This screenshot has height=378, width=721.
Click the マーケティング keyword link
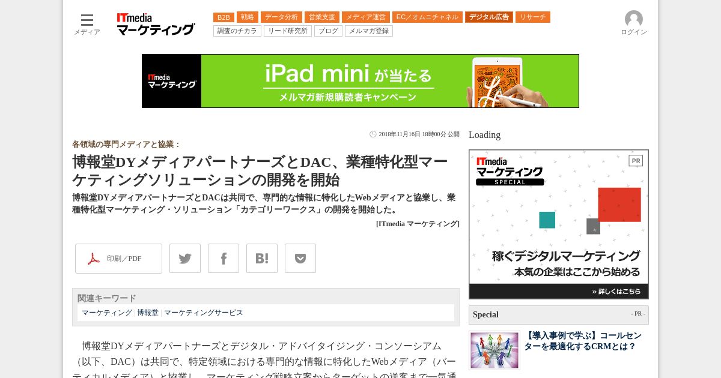pyautogui.click(x=107, y=313)
